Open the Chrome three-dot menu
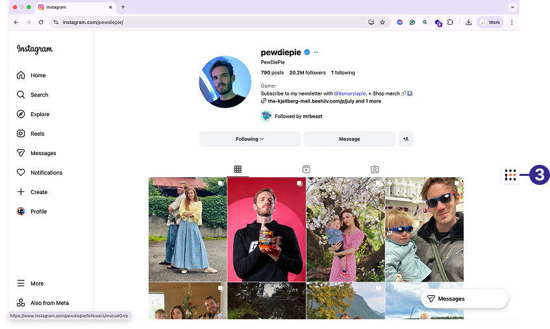Image resolution: width=550 pixels, height=329 pixels. [512, 22]
